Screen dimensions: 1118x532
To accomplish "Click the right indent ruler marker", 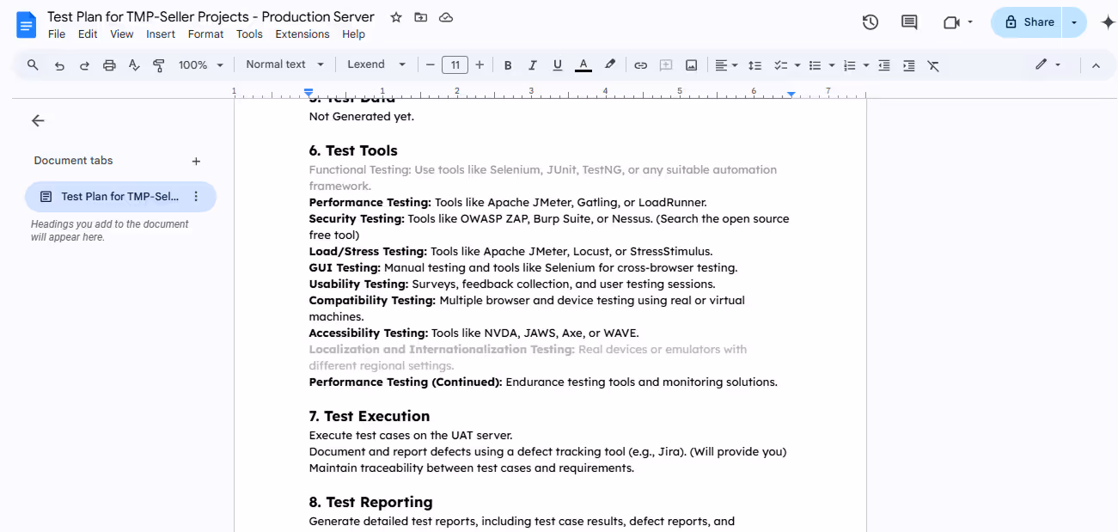I will tap(791, 93).
